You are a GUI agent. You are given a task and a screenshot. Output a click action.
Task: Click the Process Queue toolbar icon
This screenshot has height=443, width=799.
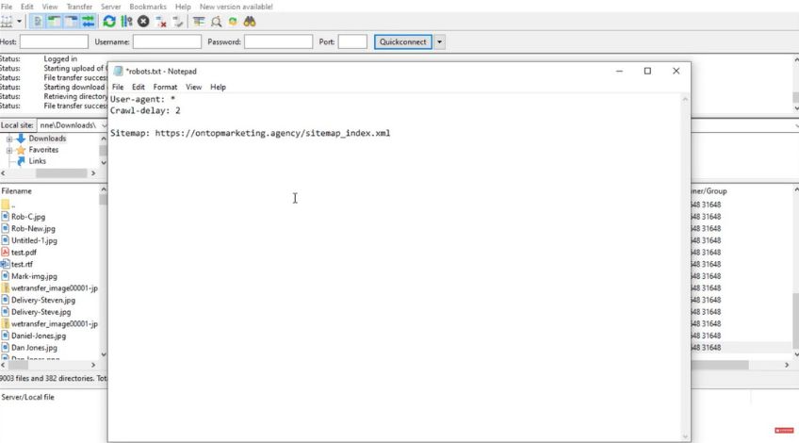126,22
